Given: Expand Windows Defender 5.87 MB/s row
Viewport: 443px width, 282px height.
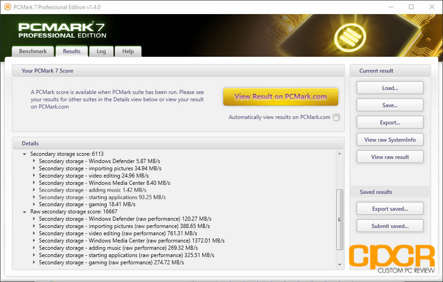Looking at the screenshot, I should (x=34, y=161).
